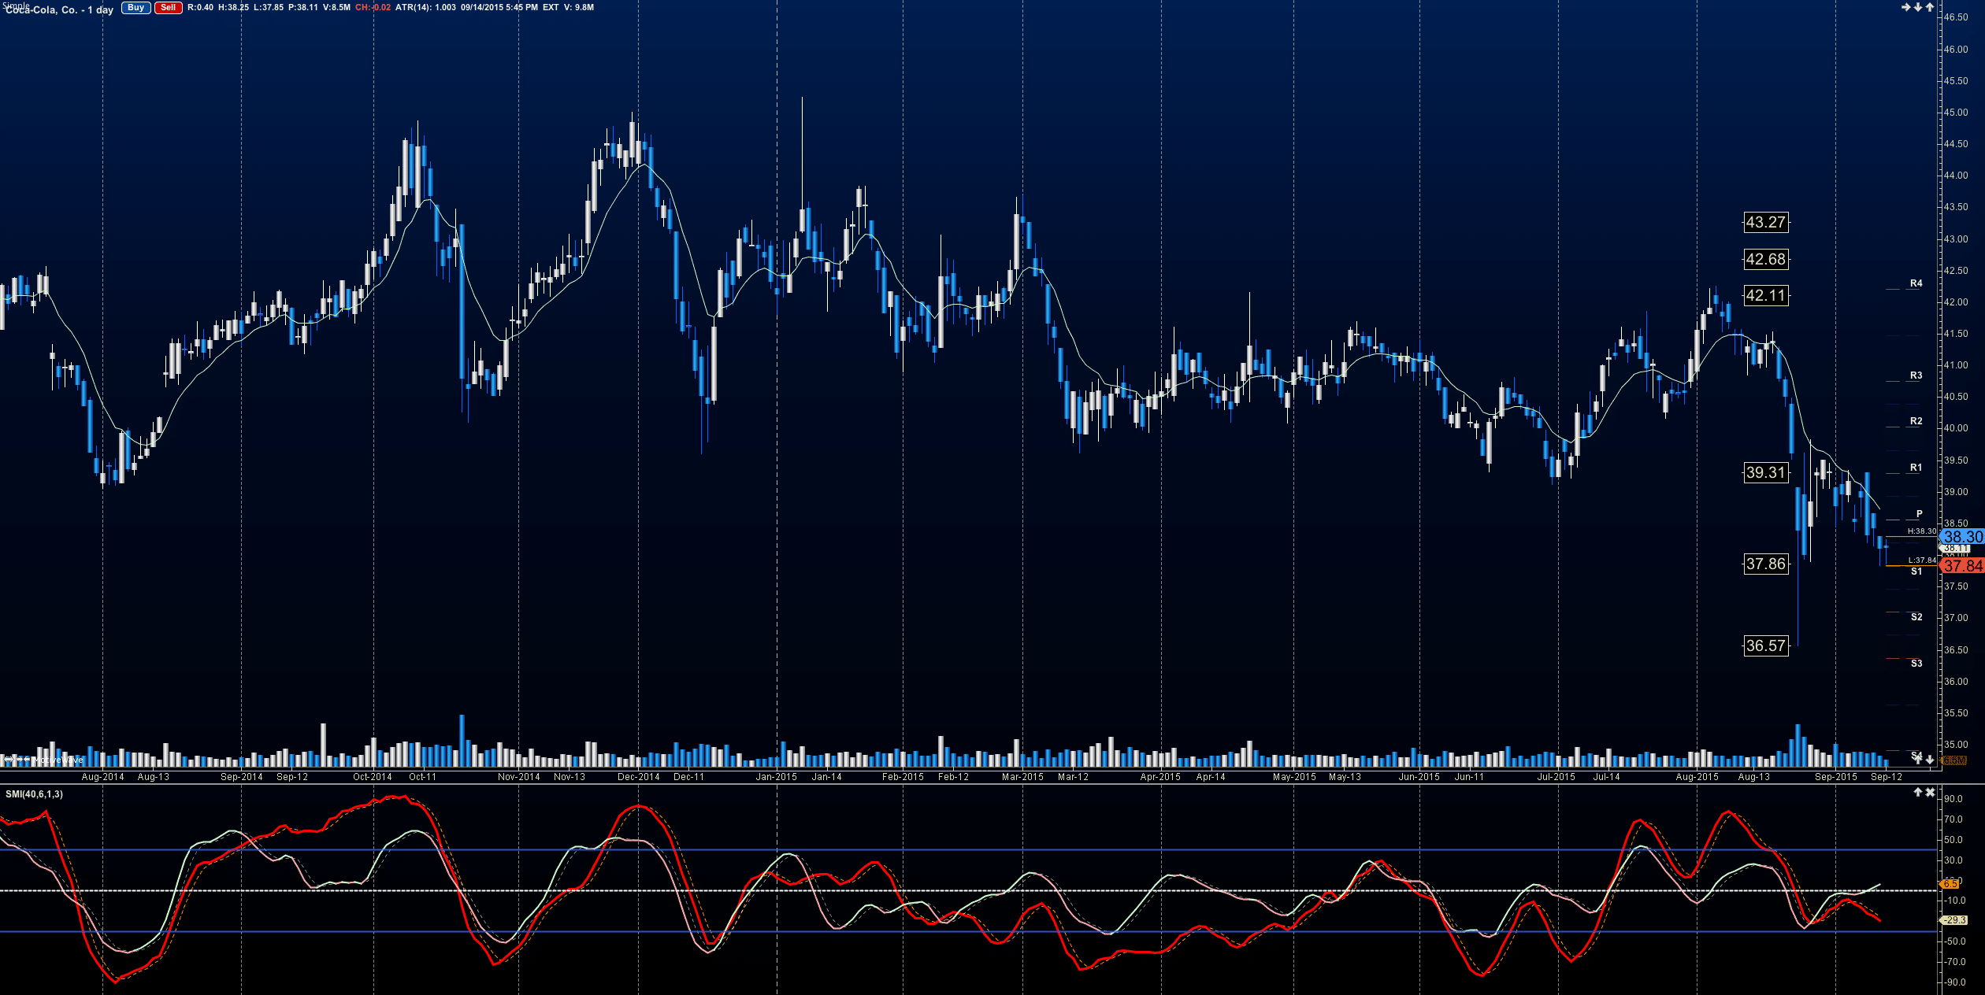Select the 36.57 price label box
The width and height of the screenshot is (1985, 995).
click(1766, 645)
